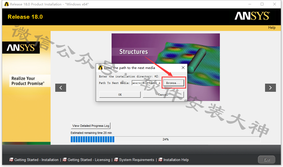Viewport: 283px width, 167px height.
Task: Open System Requirements document
Action: click(x=137, y=160)
